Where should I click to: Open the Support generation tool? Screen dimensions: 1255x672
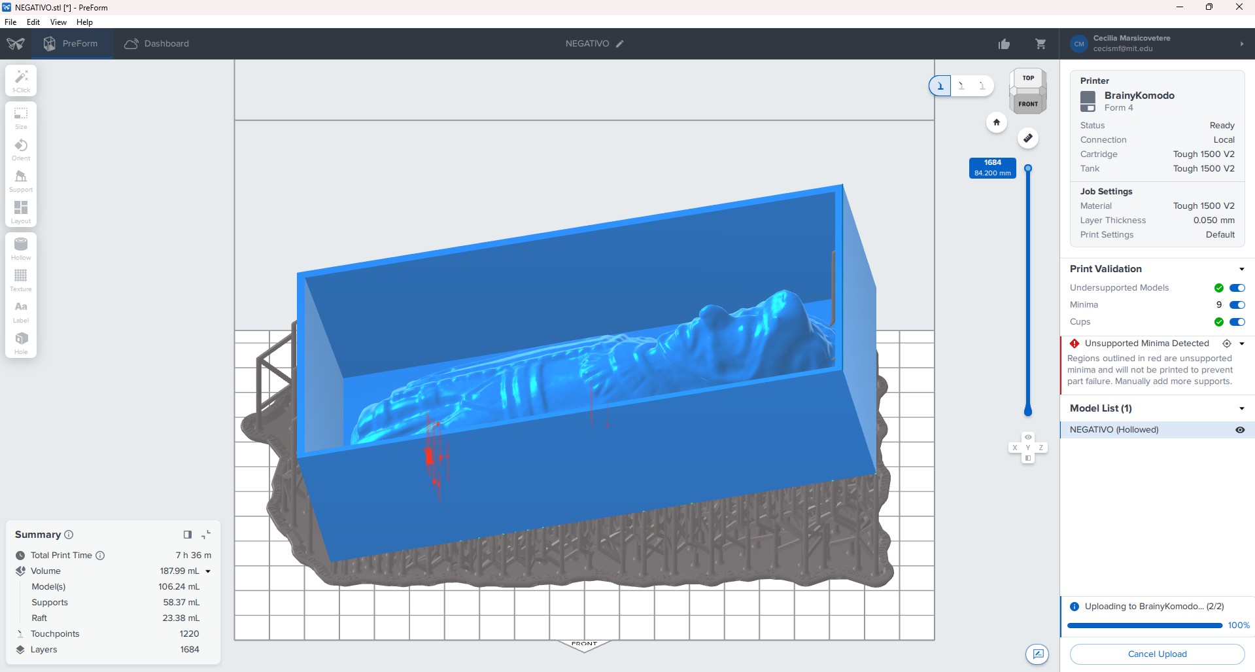coord(21,180)
